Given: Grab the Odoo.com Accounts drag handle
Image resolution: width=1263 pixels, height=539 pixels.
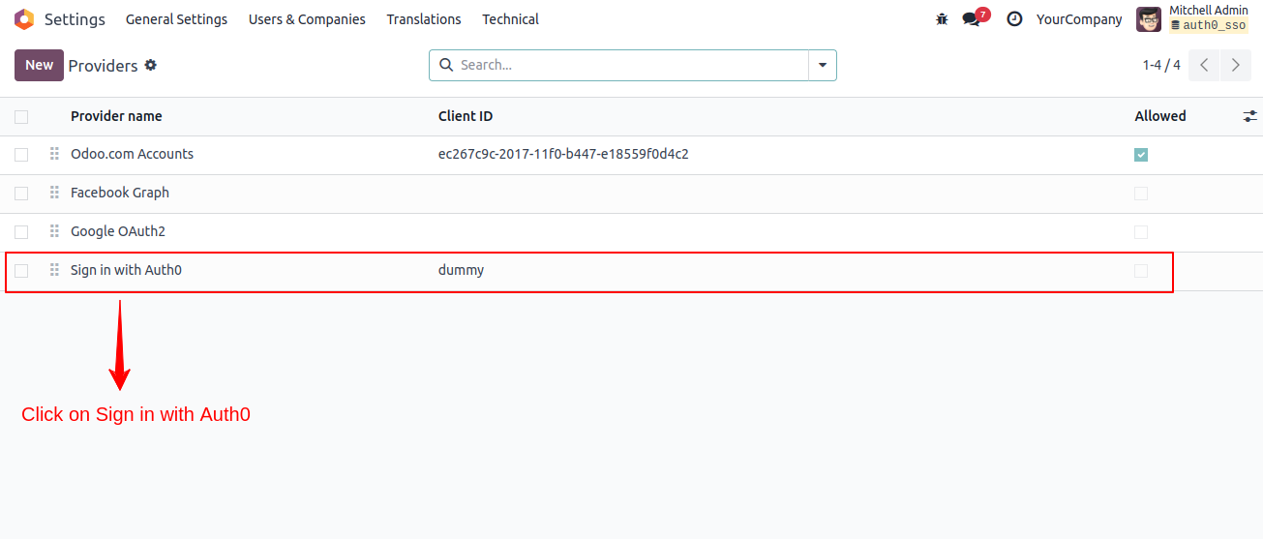Looking at the screenshot, I should (x=54, y=155).
